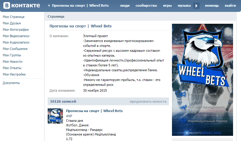Click the Ставка дня post line
Viewport: 241px width, 141px height.
[x=75, y=121]
